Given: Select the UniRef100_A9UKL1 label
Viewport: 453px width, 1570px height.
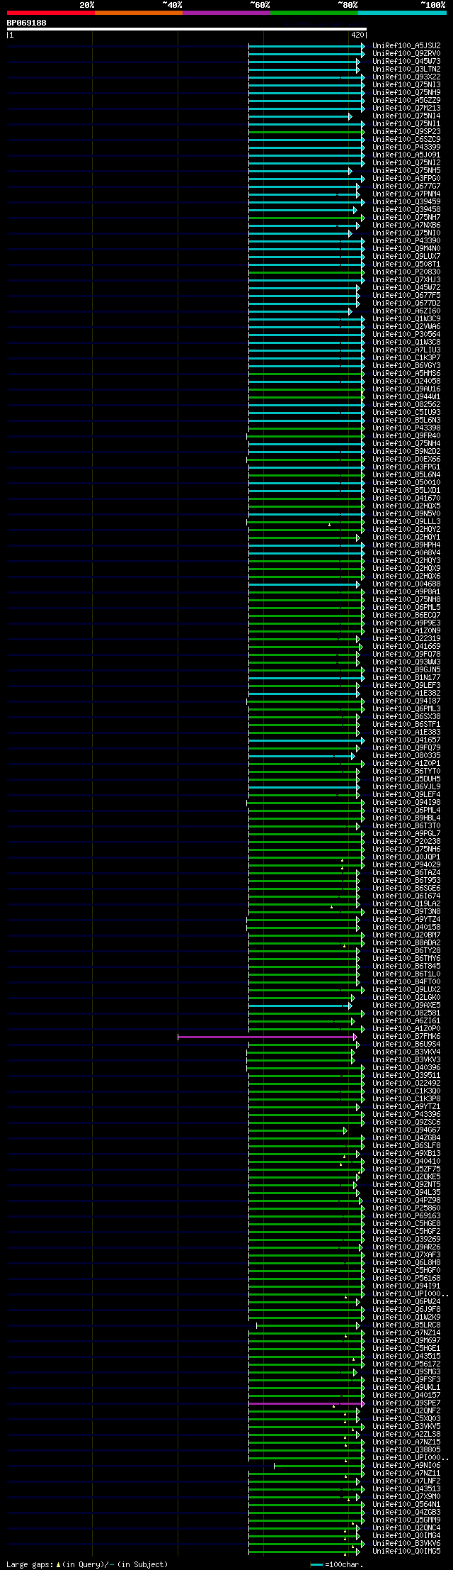Looking at the screenshot, I should coord(406,1388).
